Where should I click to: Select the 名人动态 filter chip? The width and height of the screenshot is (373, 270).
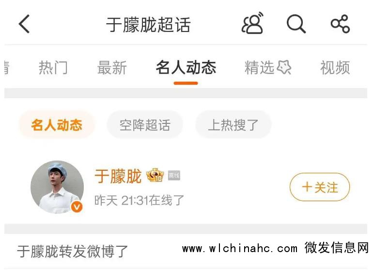pos(57,124)
